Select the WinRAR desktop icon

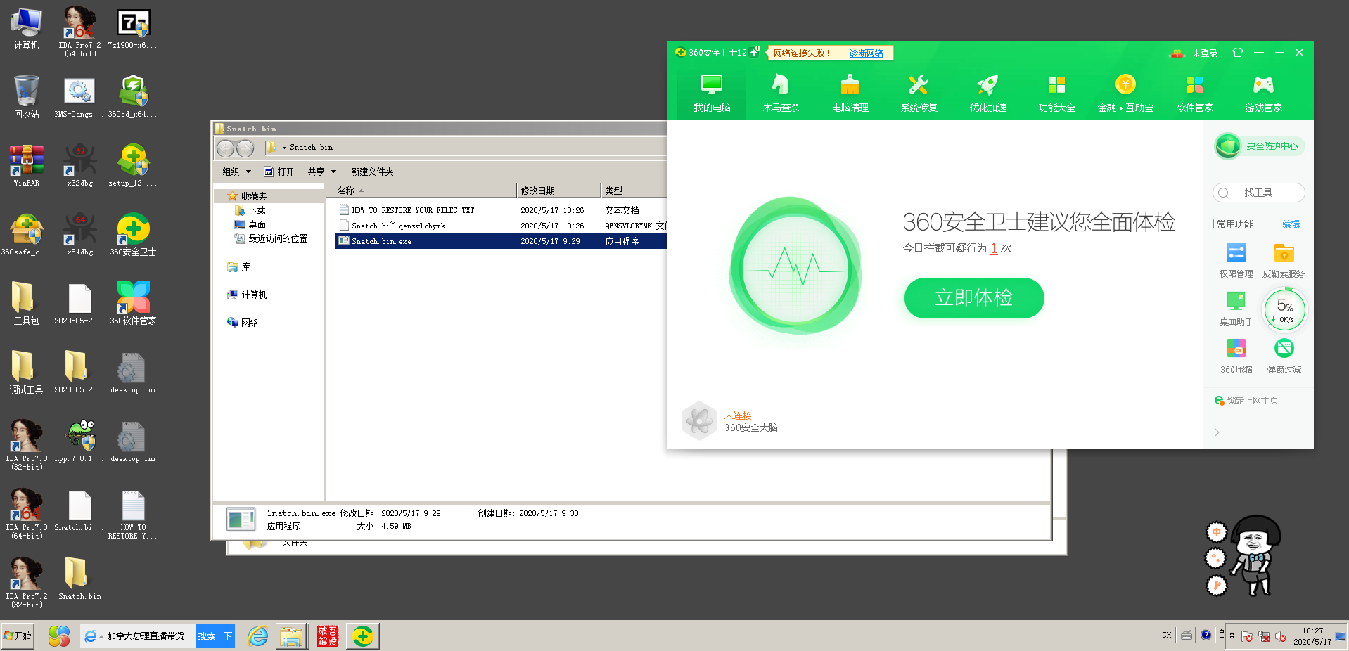[x=26, y=165]
